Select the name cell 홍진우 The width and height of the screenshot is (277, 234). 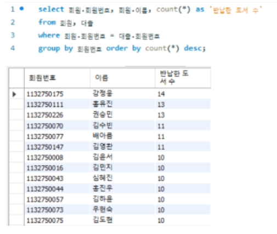(122, 189)
